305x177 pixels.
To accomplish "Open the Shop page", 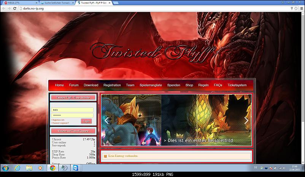I will [x=189, y=85].
